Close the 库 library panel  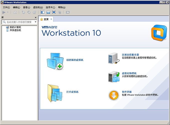35,17
